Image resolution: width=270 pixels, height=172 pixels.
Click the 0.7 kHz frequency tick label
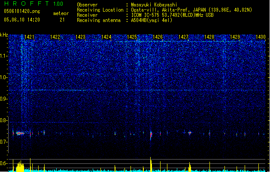pos(3,142)
